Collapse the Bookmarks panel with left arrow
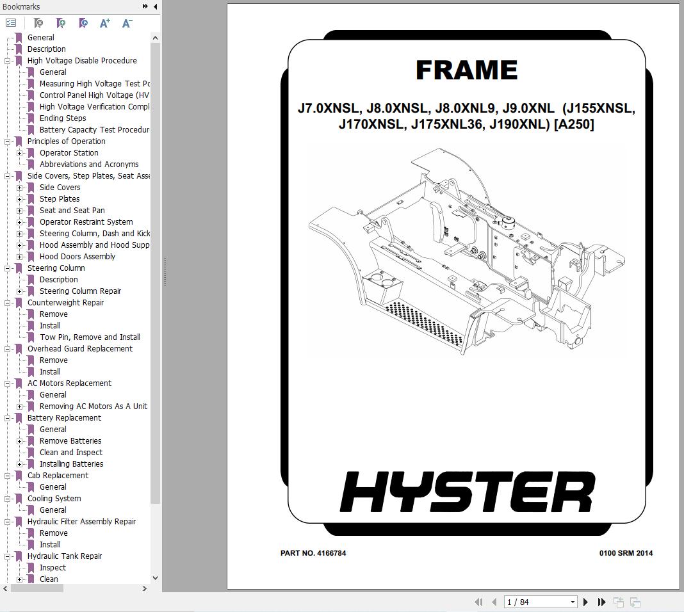 156,6
